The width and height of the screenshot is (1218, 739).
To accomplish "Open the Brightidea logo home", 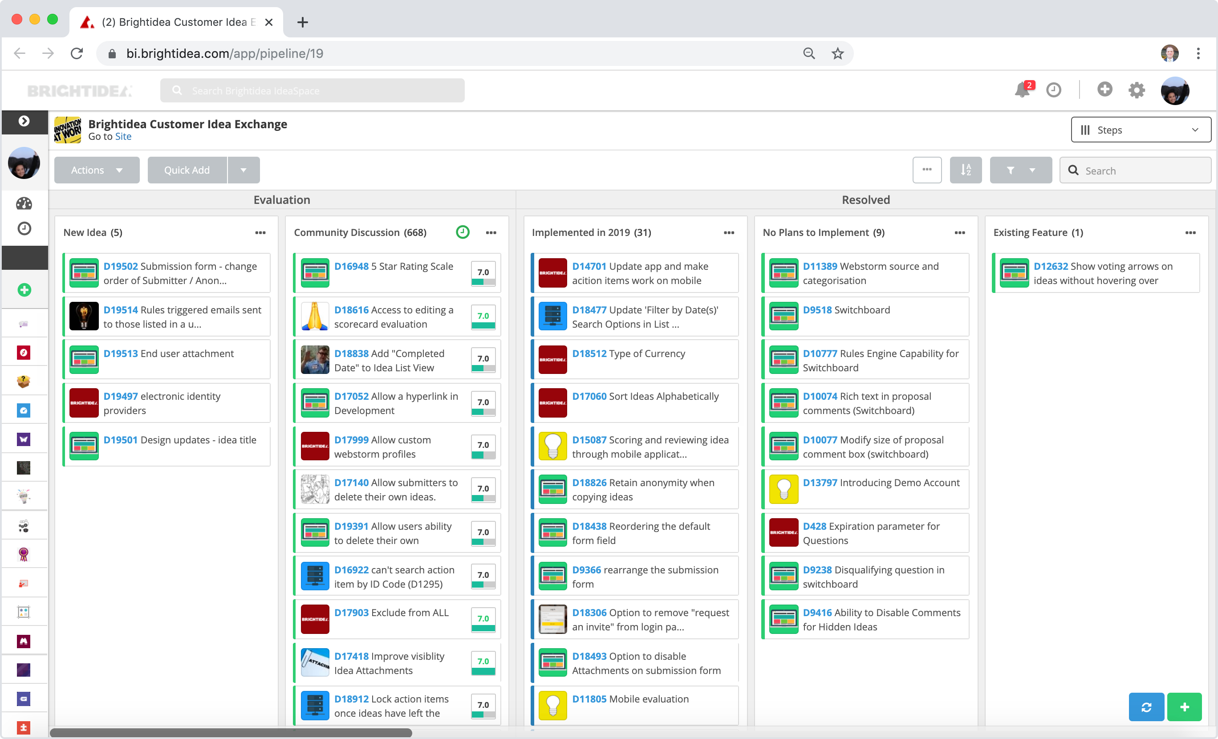I will [79, 91].
